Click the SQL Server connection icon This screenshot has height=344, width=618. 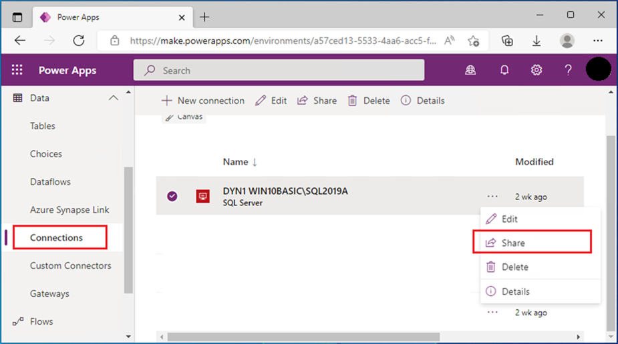(202, 196)
